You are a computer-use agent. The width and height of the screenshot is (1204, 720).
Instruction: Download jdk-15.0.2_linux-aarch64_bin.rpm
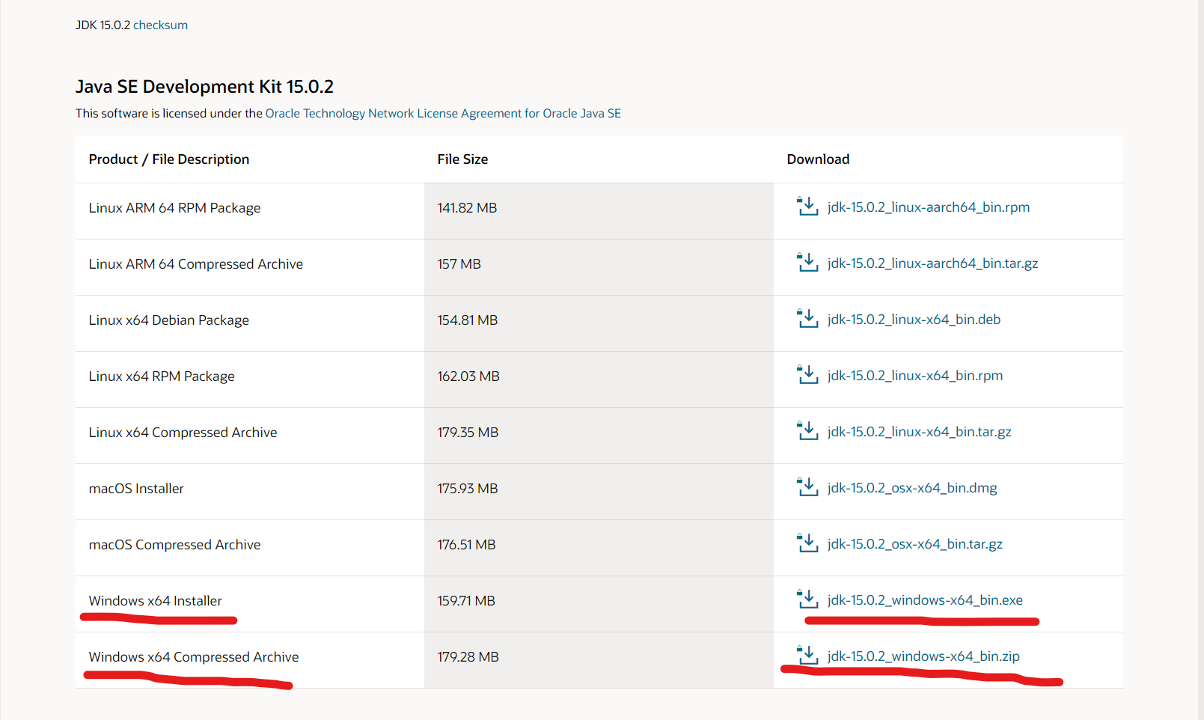[x=929, y=207]
